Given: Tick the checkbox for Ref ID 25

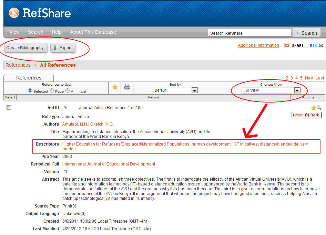Looking at the screenshot, I should (9, 108).
